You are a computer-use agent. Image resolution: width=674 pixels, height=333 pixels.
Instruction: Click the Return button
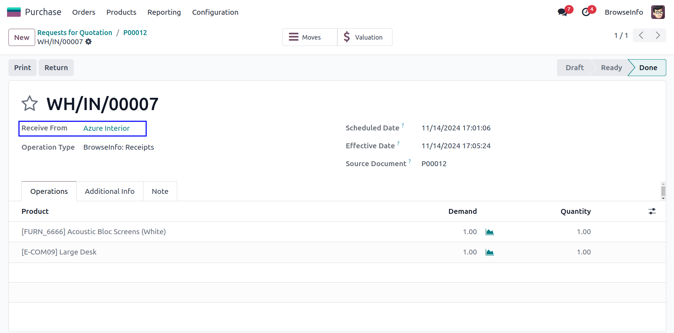point(56,68)
